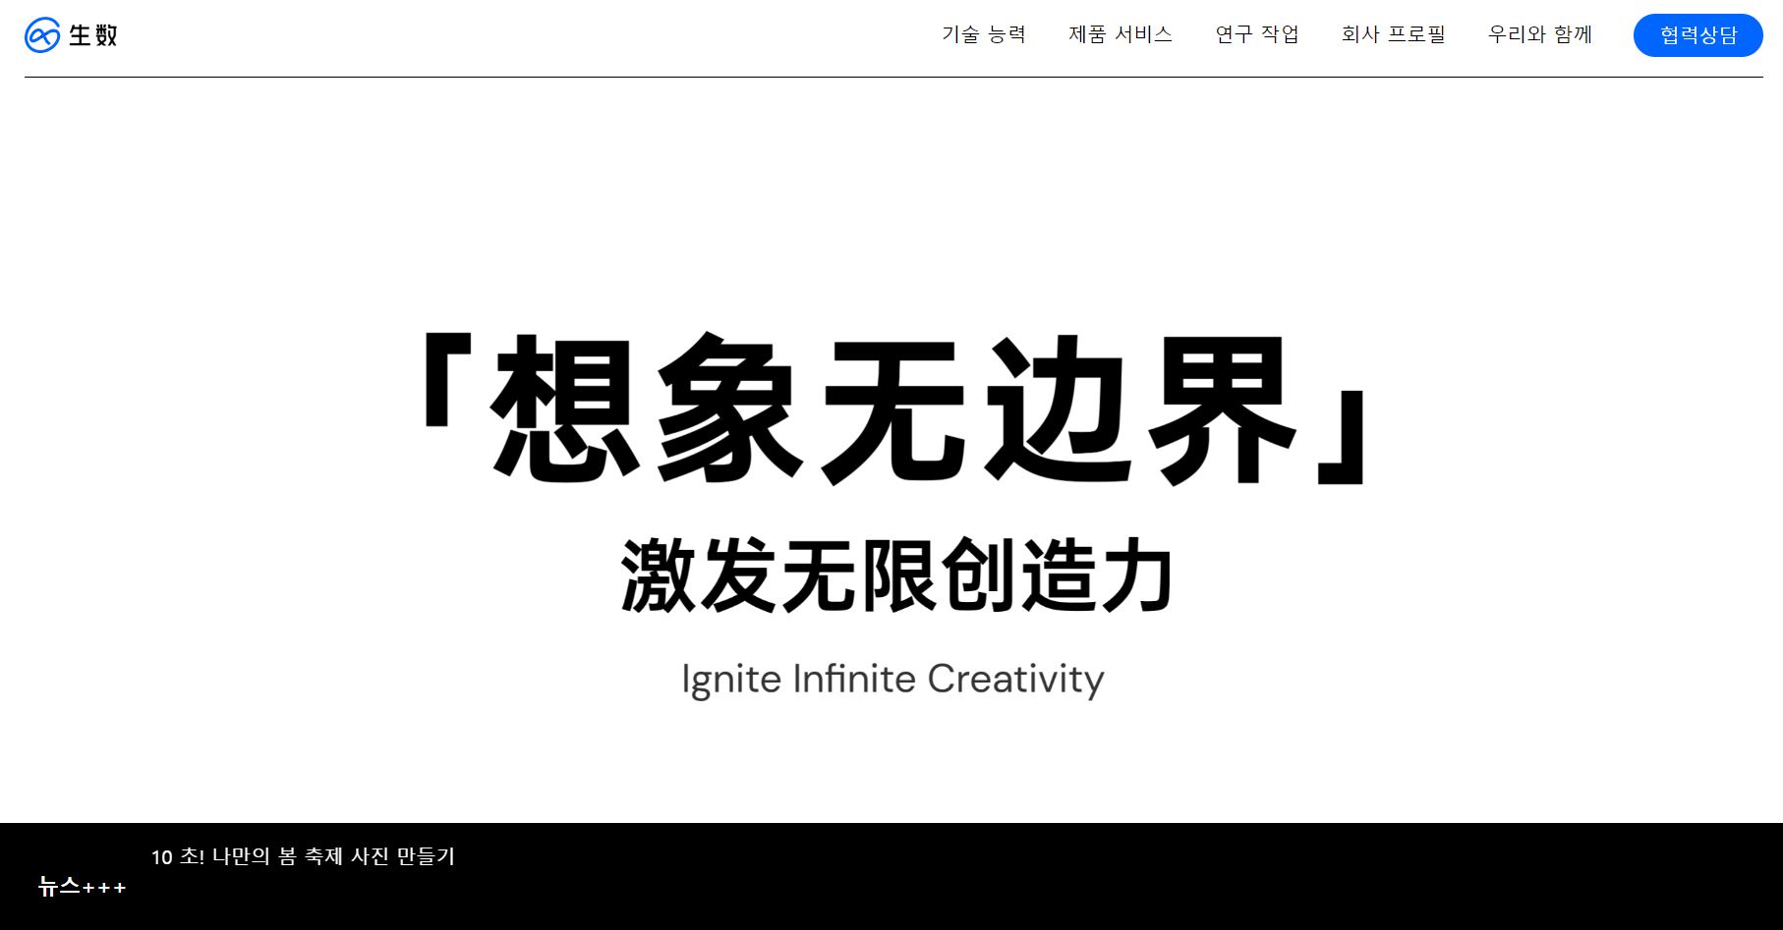Image resolution: width=1783 pixels, height=930 pixels.
Task: Go to the 연구 작업 section
Action: (x=1256, y=34)
